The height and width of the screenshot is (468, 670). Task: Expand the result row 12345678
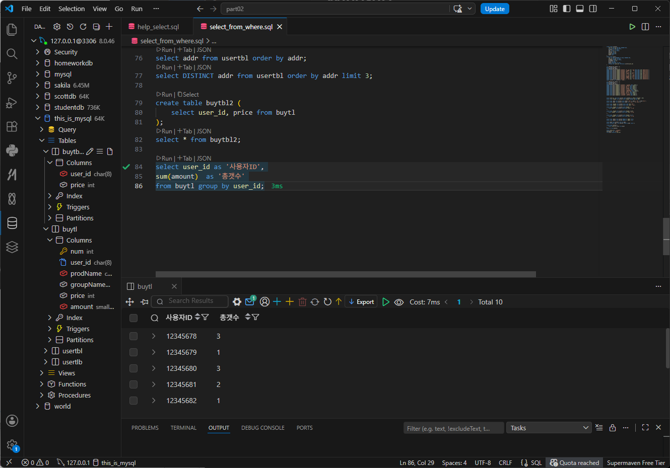tap(154, 336)
